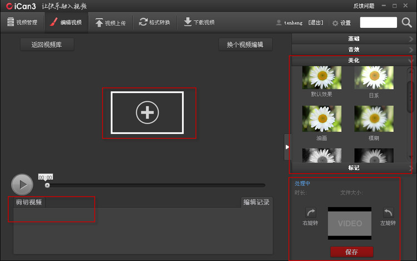Expand the 标记 section
Viewport: 417px width, 261px height.
pos(353,168)
